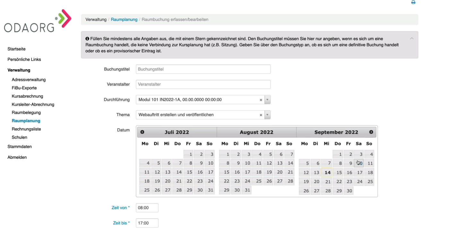
Task: Click Abmelden to log out
Action: [17, 157]
